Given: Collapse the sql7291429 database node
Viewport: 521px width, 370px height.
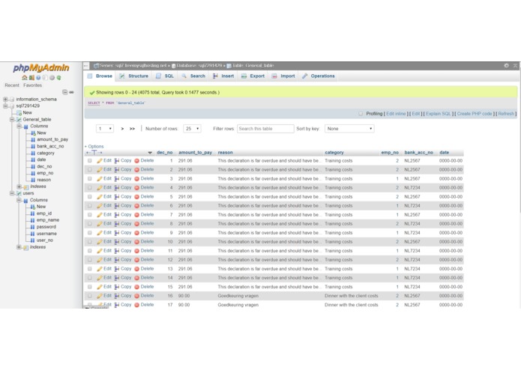Looking at the screenshot, I should click(x=5, y=106).
